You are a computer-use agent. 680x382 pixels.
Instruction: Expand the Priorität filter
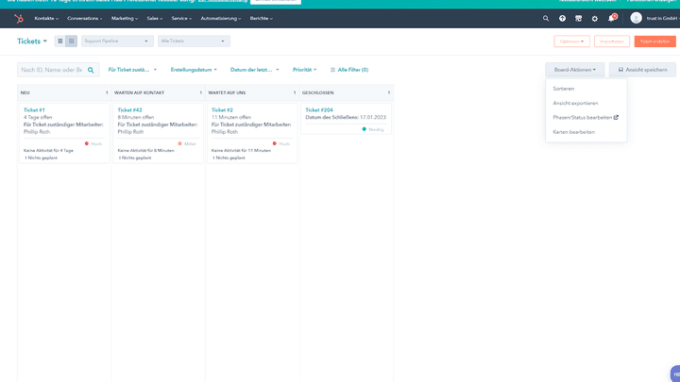point(305,70)
